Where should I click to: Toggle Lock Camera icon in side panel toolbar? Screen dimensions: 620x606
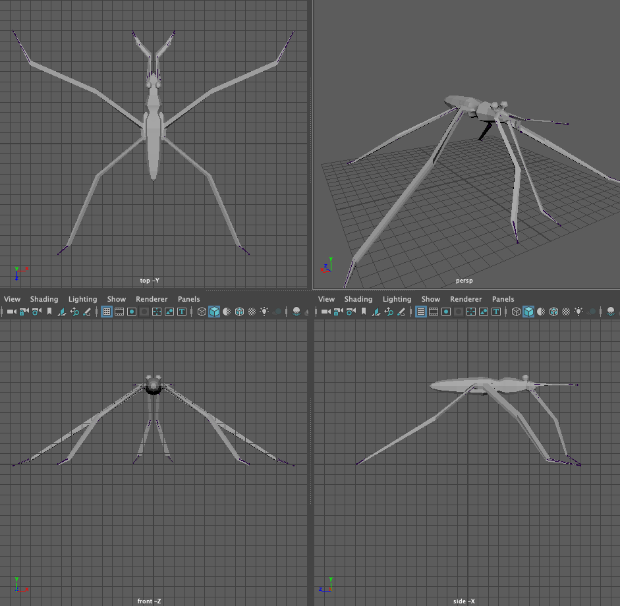339,312
